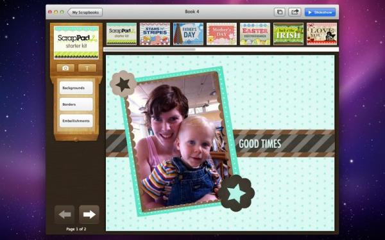Start the Slideshow
Viewport: 385px width, 240px height.
320,12
